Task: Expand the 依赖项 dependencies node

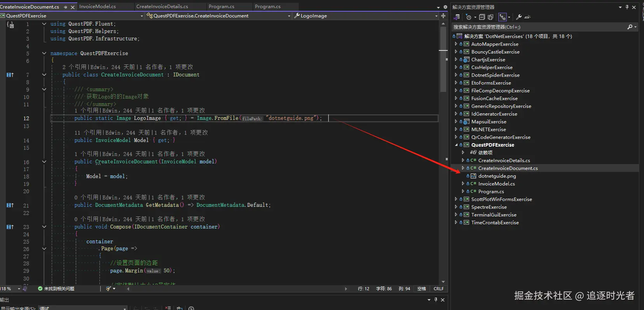Action: 463,152
